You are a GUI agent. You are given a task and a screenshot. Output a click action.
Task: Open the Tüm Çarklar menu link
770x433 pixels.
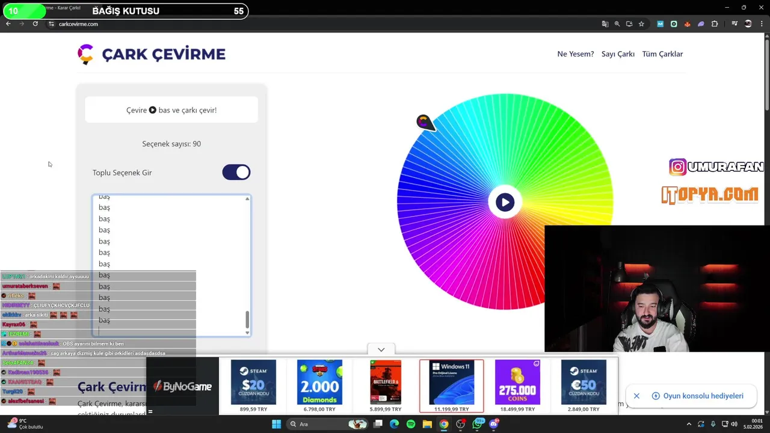[662, 54]
